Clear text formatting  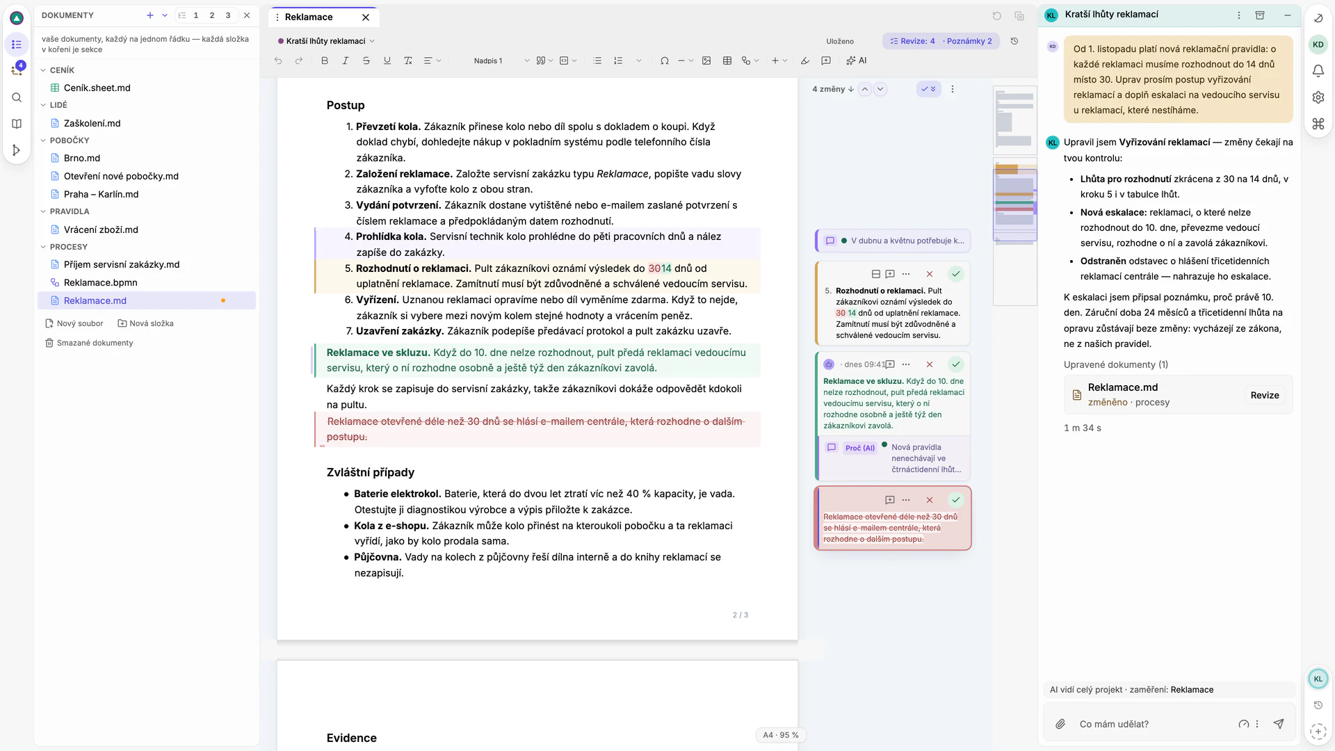408,61
